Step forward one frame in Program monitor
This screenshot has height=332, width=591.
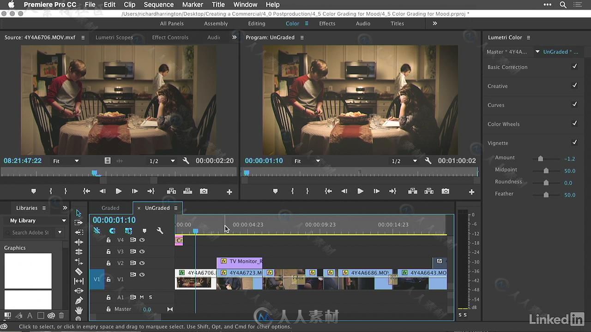(x=376, y=191)
